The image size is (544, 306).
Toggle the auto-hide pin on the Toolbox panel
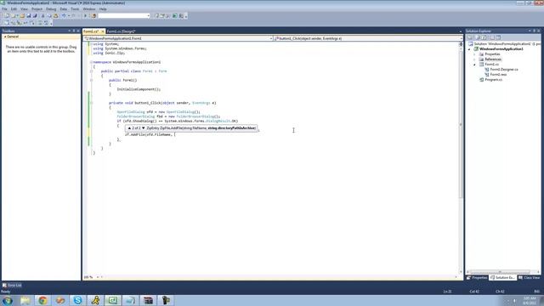[x=74, y=31]
